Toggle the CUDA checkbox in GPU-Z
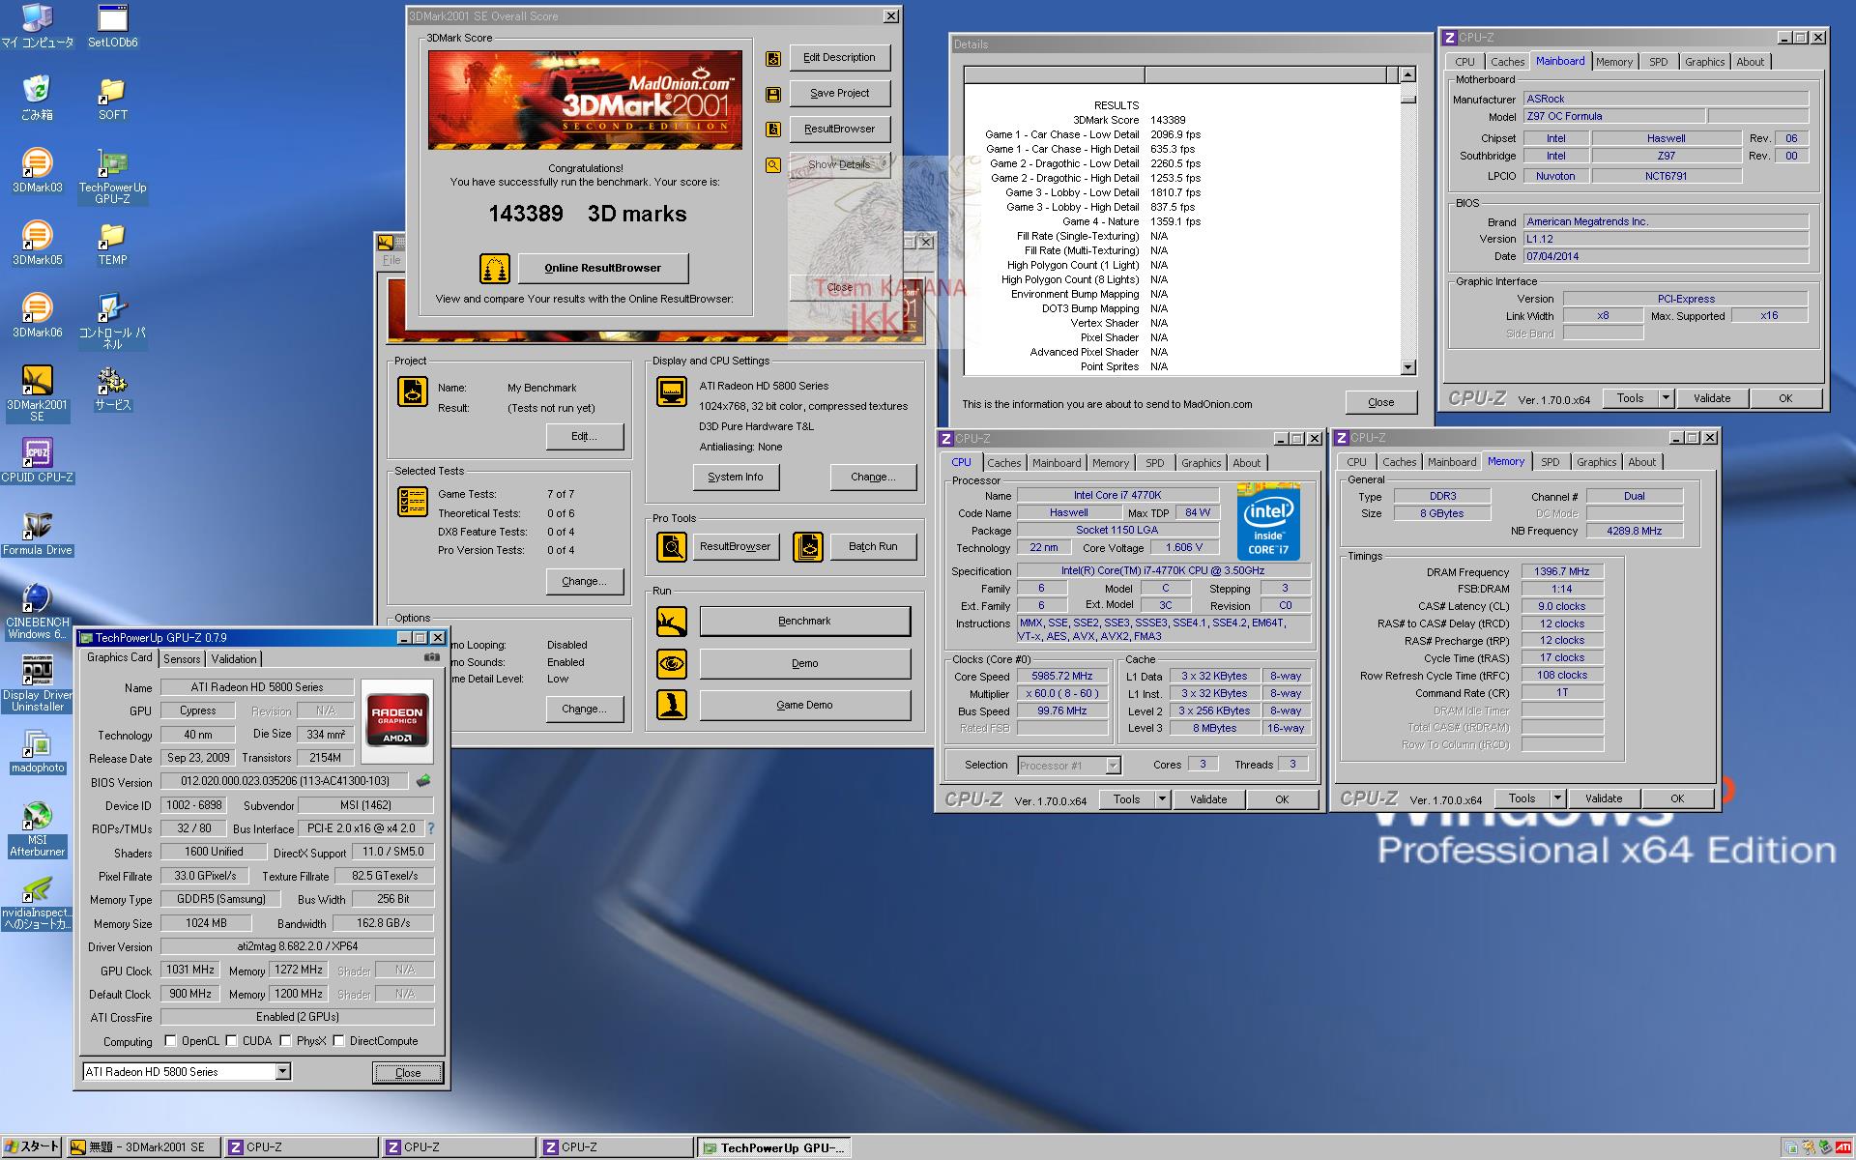Image resolution: width=1856 pixels, height=1160 pixels. [x=231, y=1041]
